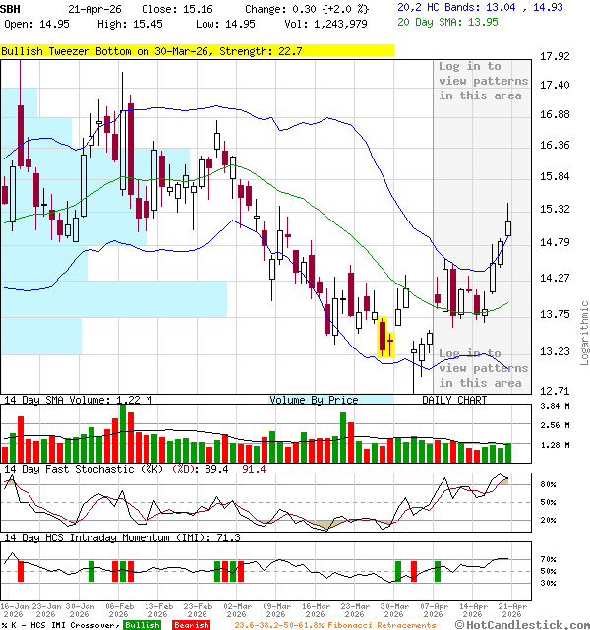Viewport: 590px width, 630px height.
Task: Click the green Bullish legend badge
Action: [143, 625]
